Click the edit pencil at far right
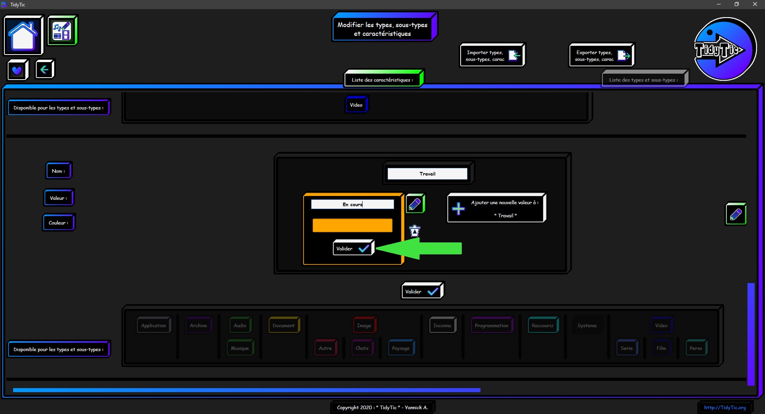Viewport: 765px width, 414px height. click(x=736, y=214)
